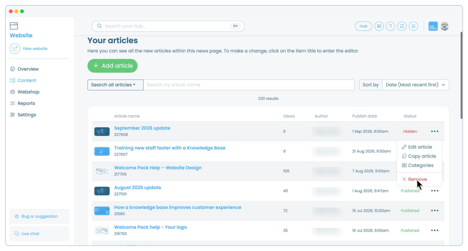
Task: Click the Website heading in sidebar
Action: (x=21, y=35)
